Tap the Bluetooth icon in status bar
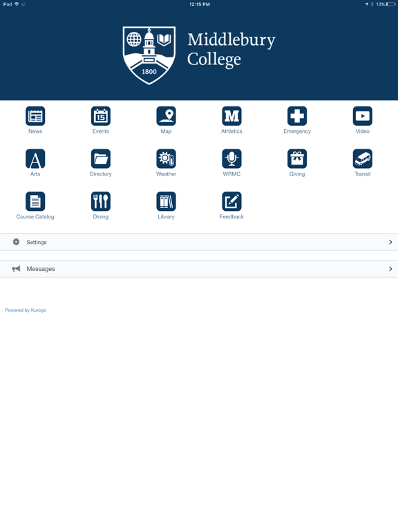Viewport: 398px width, 531px height. click(x=372, y=4)
